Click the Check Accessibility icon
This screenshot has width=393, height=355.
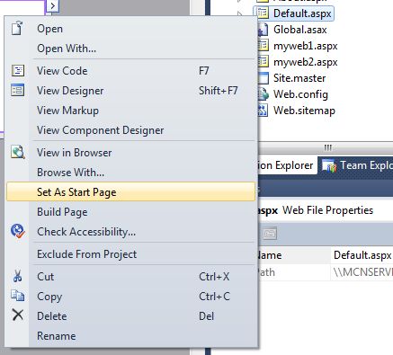pyautogui.click(x=18, y=231)
